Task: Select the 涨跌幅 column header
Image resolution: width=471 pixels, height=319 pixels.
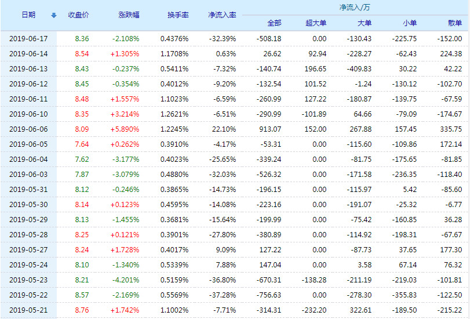Action: tap(129, 15)
